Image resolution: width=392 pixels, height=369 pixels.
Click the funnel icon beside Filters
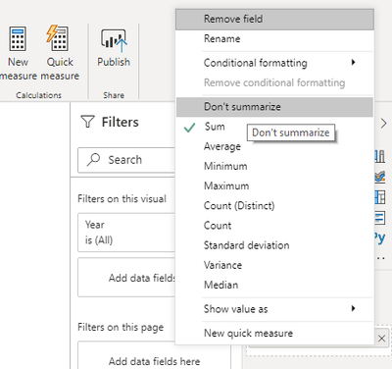(87, 122)
